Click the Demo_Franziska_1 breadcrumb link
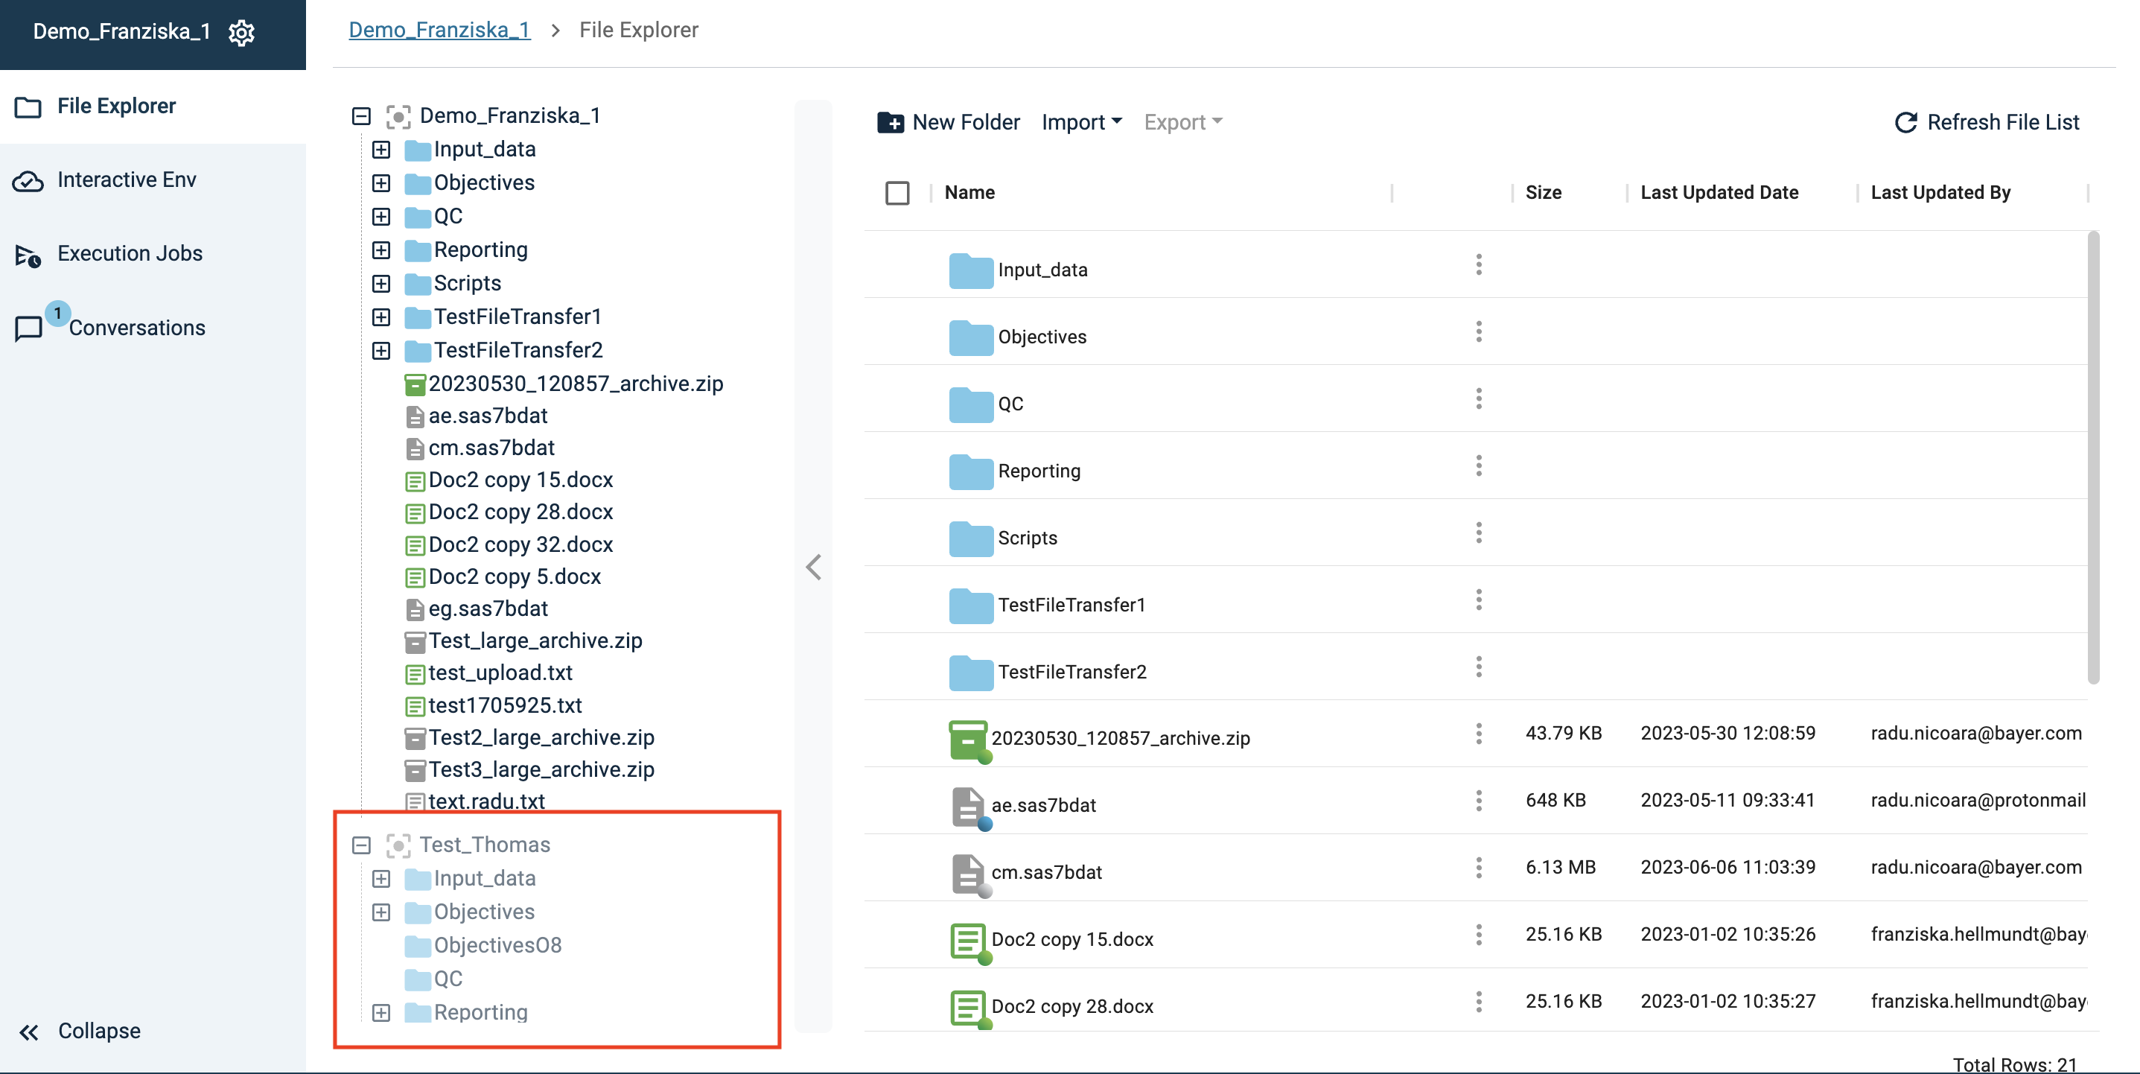The height and width of the screenshot is (1074, 2140). click(x=439, y=30)
